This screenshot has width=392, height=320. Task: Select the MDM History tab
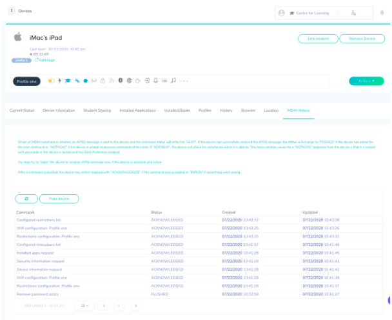pyautogui.click(x=299, y=110)
